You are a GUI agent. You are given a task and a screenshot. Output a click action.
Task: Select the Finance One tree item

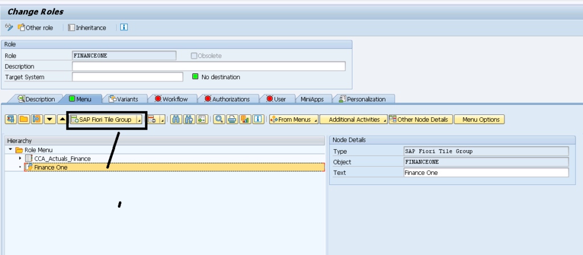tap(51, 167)
